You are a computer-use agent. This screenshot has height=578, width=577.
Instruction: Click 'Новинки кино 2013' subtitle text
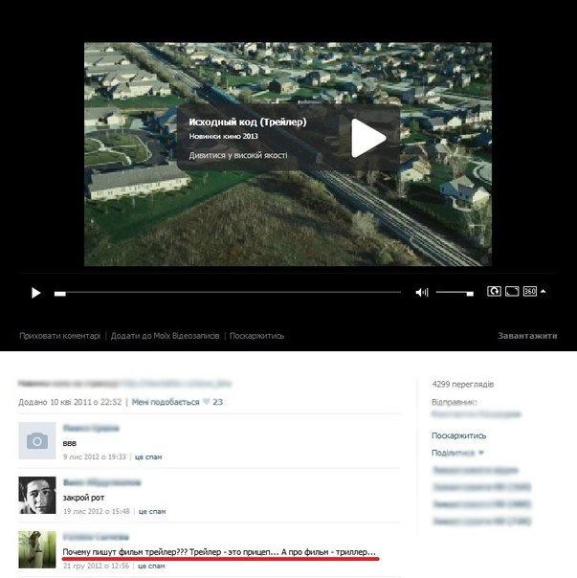[x=223, y=136]
